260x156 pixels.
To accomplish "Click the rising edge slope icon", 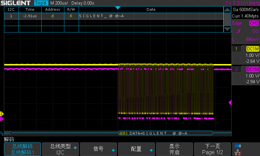I will tap(239, 32).
